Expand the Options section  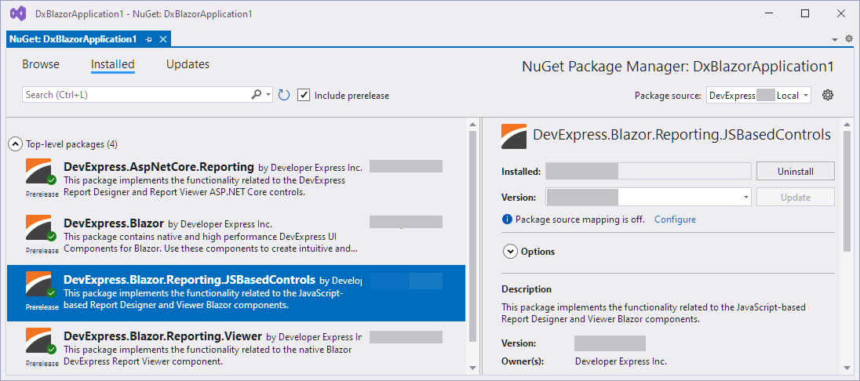pos(510,252)
